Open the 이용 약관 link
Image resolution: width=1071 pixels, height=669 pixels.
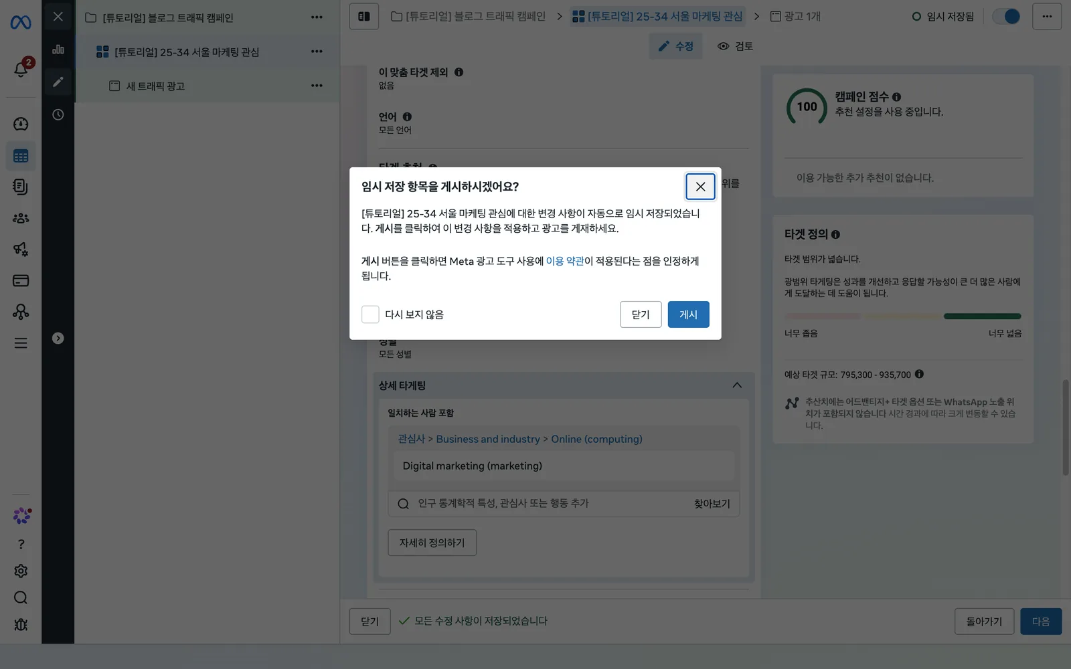pyautogui.click(x=565, y=261)
